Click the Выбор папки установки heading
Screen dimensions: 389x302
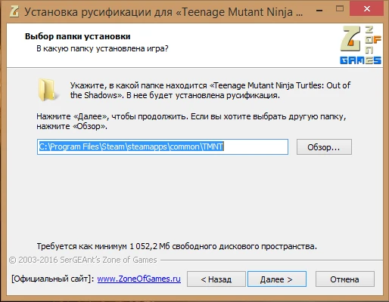(x=78, y=36)
